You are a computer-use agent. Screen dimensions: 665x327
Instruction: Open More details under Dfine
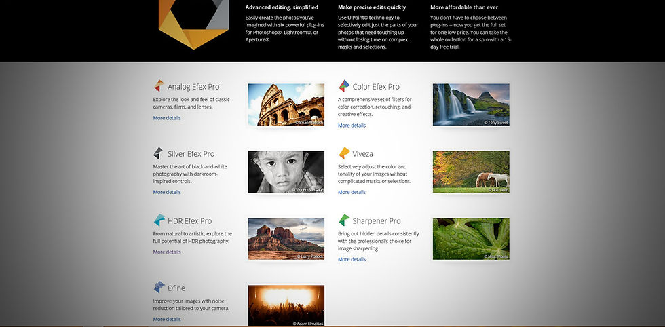167,319
